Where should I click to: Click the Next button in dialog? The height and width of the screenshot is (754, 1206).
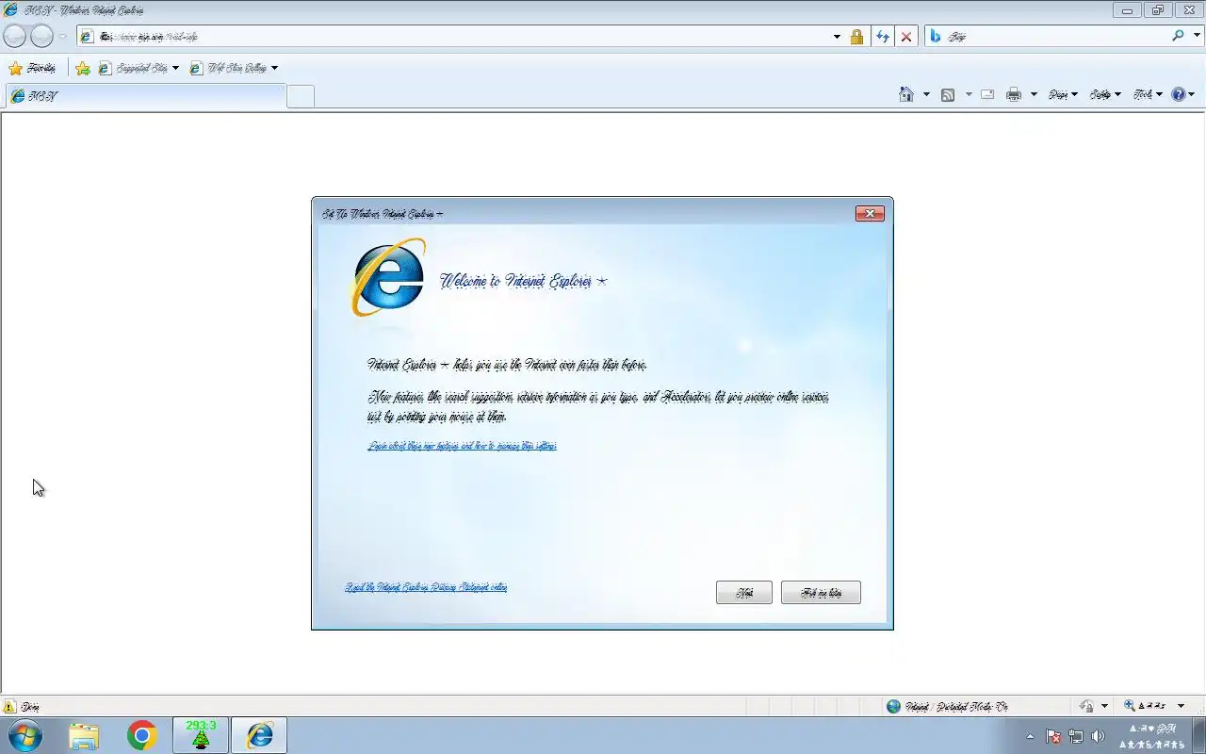[744, 592]
